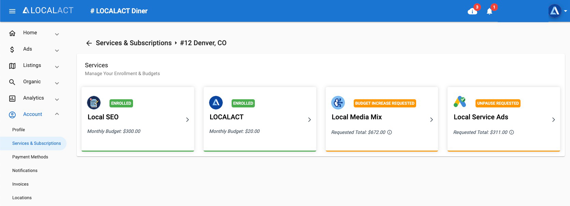Click the ENROLLED badge on Local SEO

click(x=121, y=103)
